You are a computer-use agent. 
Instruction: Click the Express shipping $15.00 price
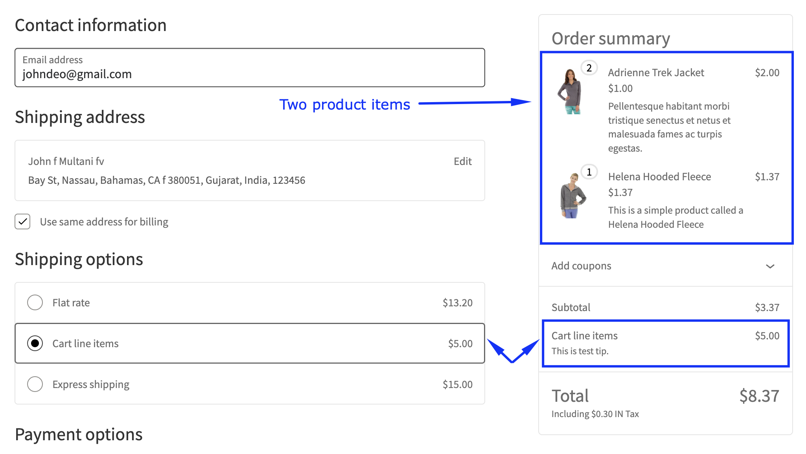coord(457,384)
